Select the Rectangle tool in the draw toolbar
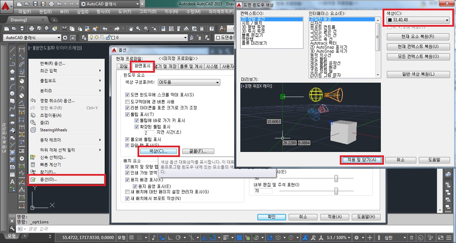456x243 pixels. (12, 79)
